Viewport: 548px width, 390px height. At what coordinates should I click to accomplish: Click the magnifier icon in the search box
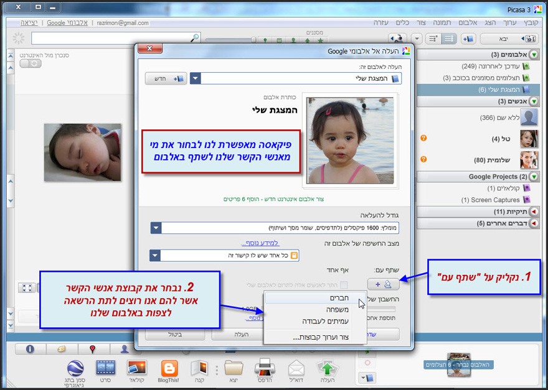pyautogui.click(x=196, y=37)
